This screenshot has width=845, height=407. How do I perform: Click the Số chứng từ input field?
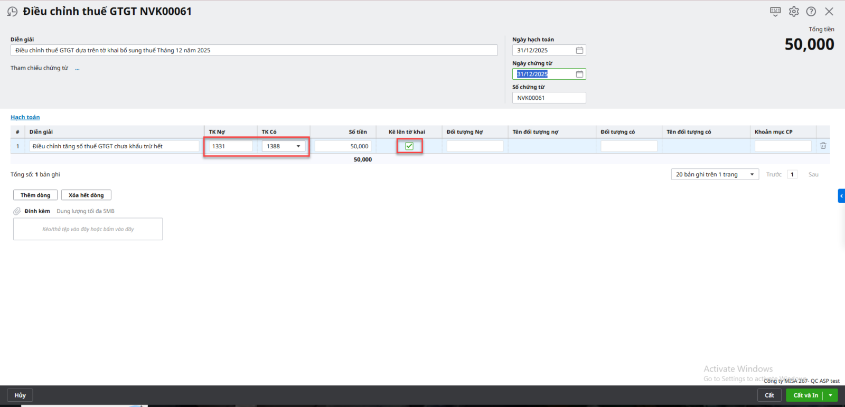coord(549,98)
